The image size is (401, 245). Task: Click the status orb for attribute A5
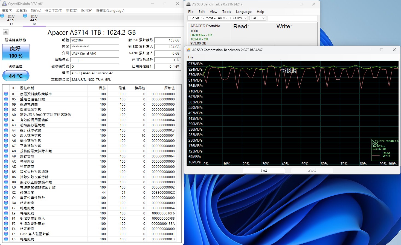pyautogui.click(x=6, y=135)
